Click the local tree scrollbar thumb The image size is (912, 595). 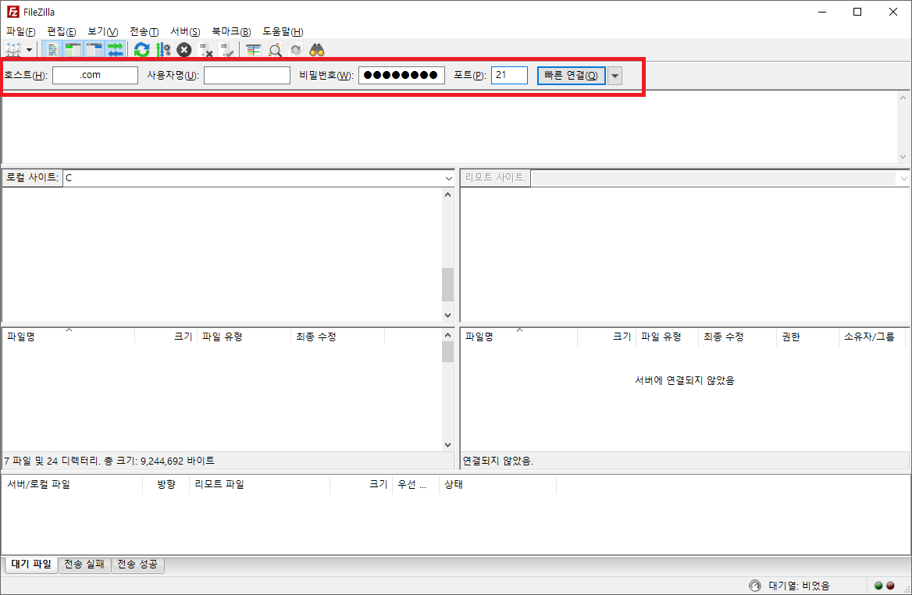point(447,284)
